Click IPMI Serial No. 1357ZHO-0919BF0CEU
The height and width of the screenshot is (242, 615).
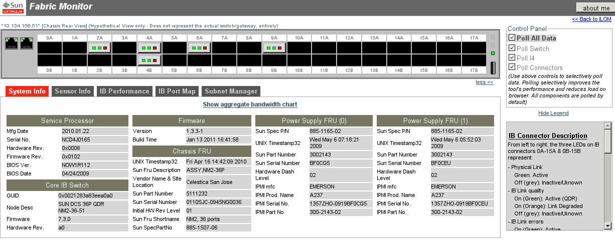coord(462,203)
